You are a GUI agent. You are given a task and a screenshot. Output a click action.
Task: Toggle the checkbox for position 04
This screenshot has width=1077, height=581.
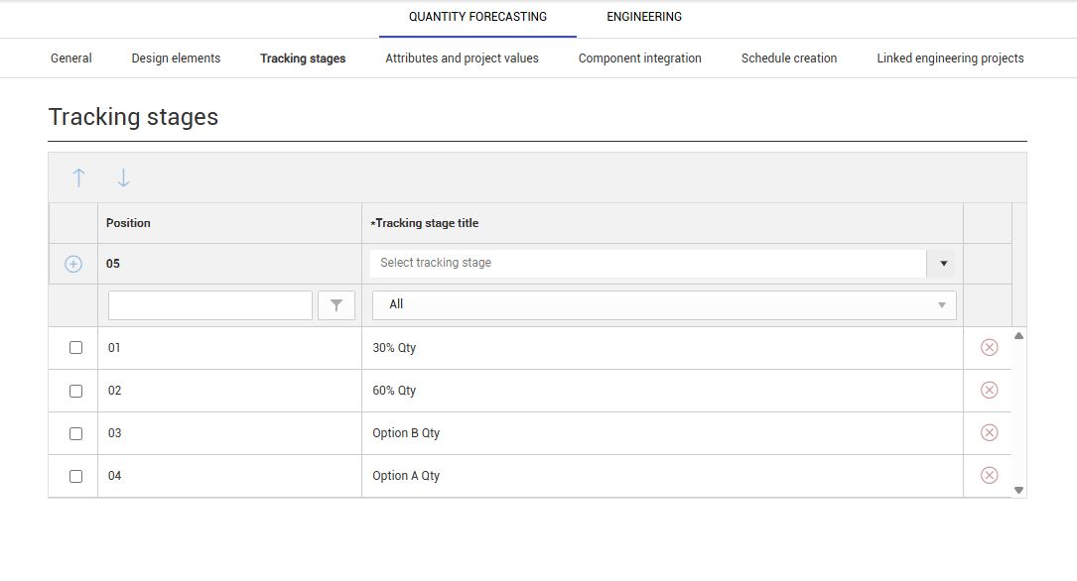point(76,476)
